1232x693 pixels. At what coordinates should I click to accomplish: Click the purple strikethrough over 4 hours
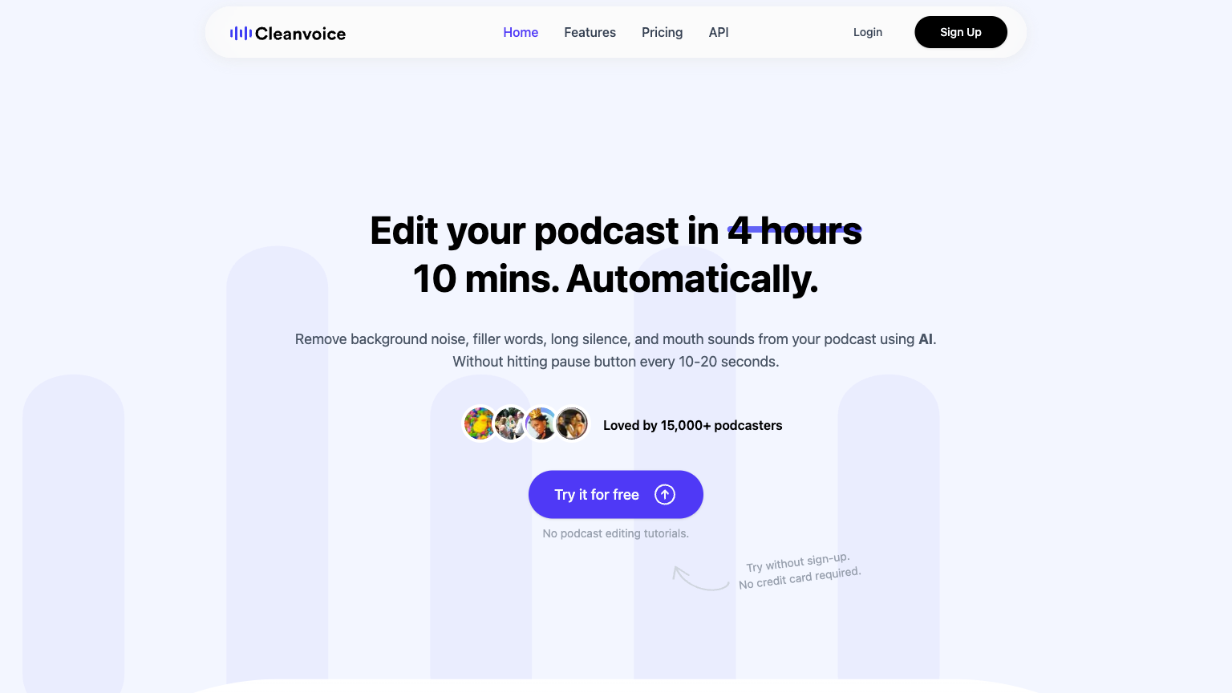(794, 229)
